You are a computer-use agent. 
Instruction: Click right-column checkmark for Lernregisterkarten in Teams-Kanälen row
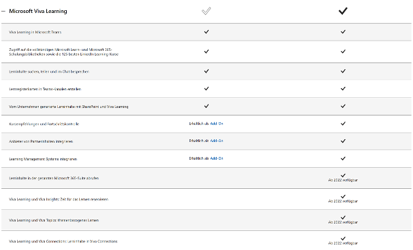pos(343,89)
